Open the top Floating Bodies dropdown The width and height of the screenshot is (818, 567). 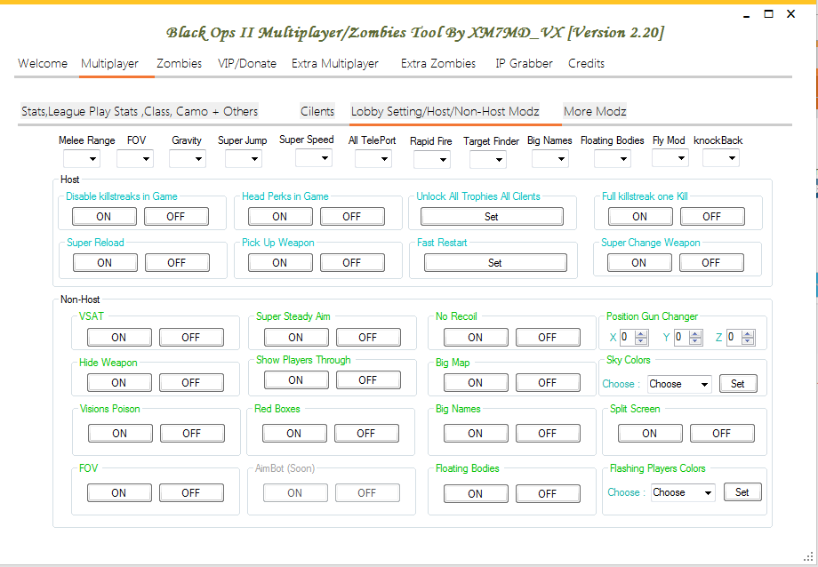tap(613, 158)
